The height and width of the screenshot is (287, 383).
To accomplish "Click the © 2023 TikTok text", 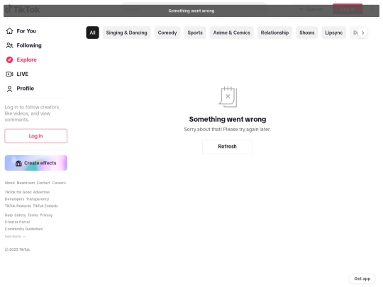I will click(17, 249).
